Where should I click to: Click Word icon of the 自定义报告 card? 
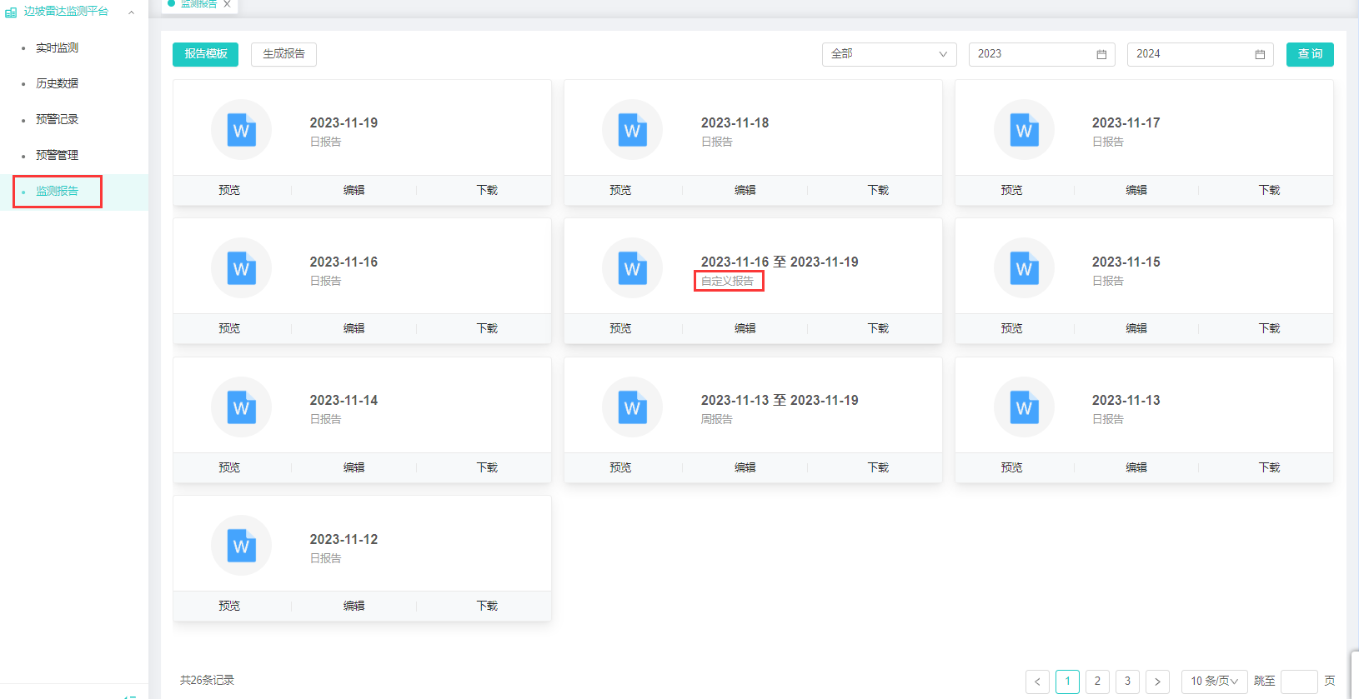pos(632,268)
